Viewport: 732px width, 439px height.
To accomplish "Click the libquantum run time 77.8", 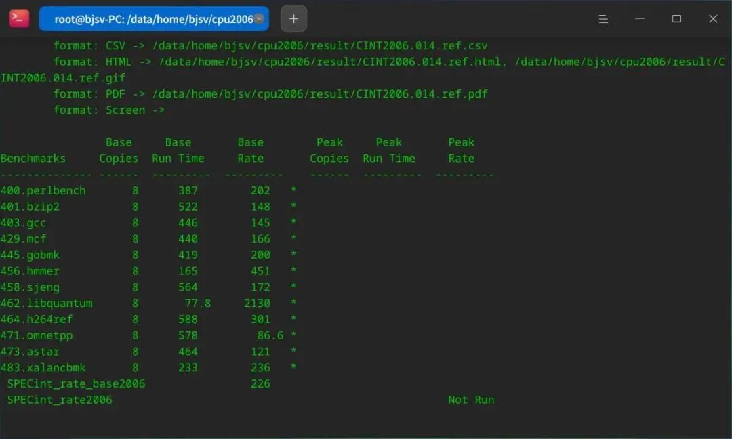I will click(x=198, y=304).
